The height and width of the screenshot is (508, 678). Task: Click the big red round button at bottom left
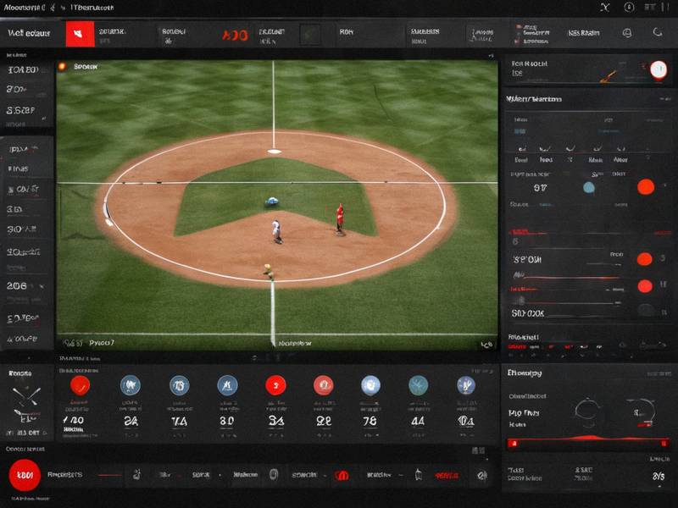25,475
